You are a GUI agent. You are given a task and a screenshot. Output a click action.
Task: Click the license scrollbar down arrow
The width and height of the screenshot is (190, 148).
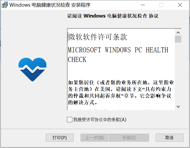tap(178, 107)
